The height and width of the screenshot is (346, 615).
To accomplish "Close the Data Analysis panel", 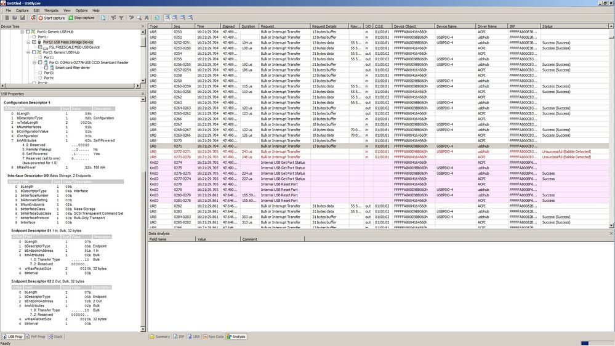I will tap(611, 233).
